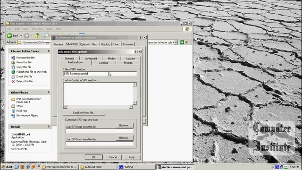Click the Copy this file icon
This screenshot has height=170, width=302.
click(x=13, y=67)
